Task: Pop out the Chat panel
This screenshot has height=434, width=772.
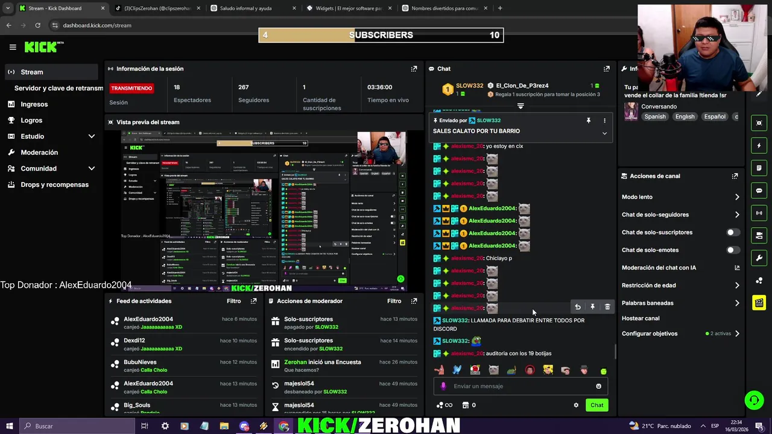Action: tap(607, 69)
